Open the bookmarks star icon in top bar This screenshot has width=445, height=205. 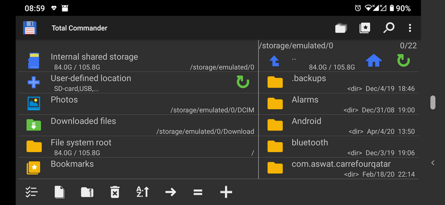(x=365, y=28)
